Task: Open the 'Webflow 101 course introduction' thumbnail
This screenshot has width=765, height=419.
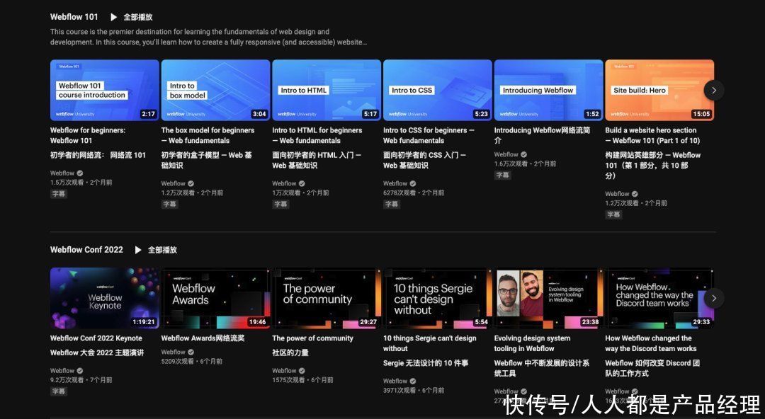Action: click(x=104, y=90)
